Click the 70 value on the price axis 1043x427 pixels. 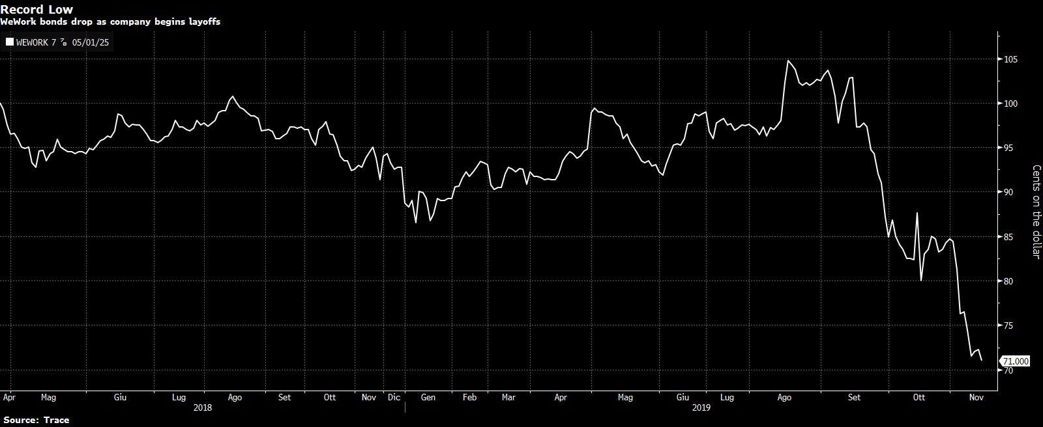coord(1010,370)
